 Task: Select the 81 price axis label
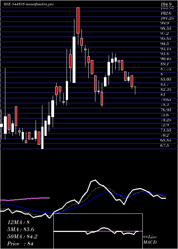point(163,95)
